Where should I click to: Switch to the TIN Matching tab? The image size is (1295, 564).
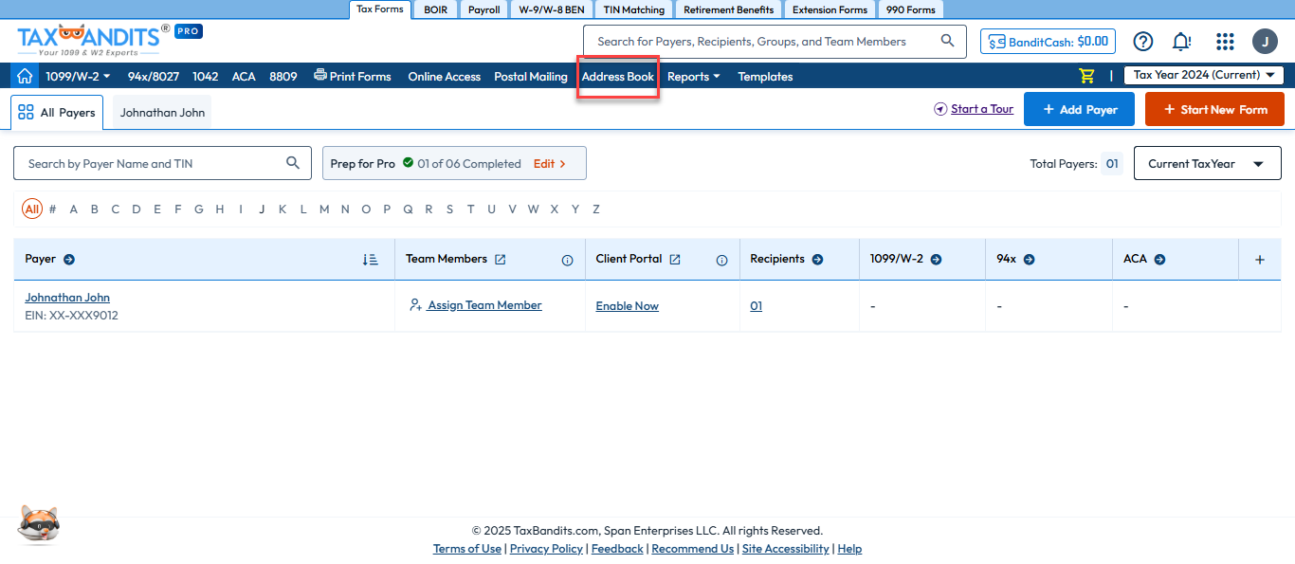click(634, 9)
